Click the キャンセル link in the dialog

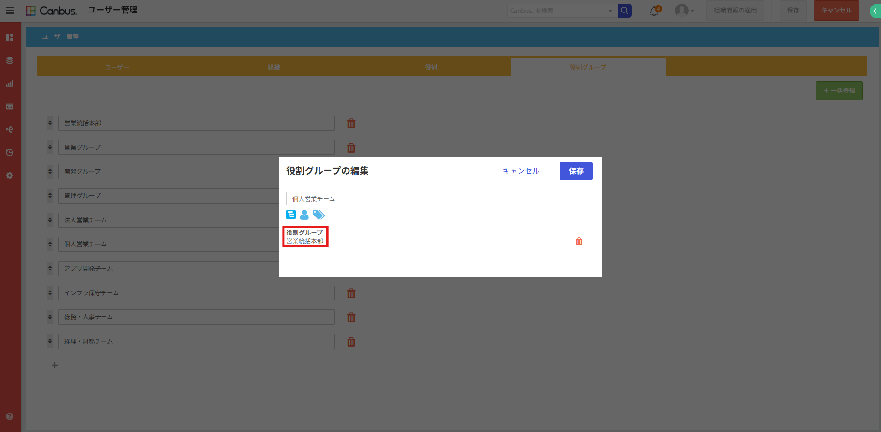point(521,171)
